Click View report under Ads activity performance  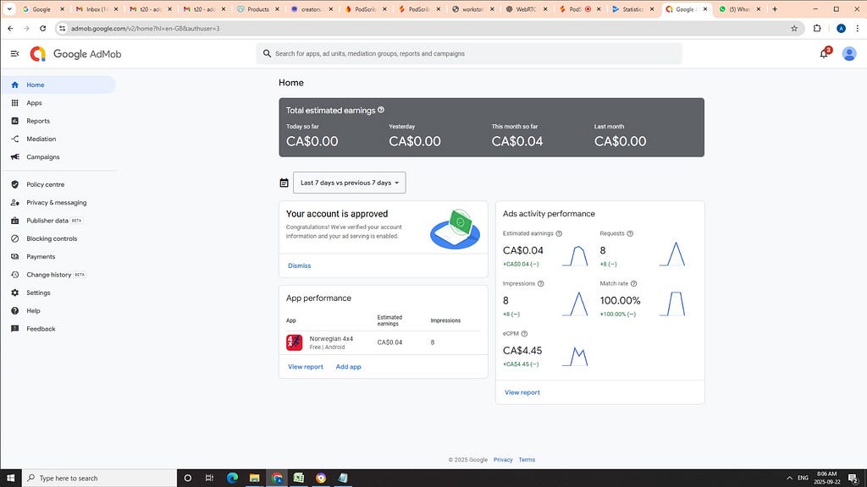point(522,392)
